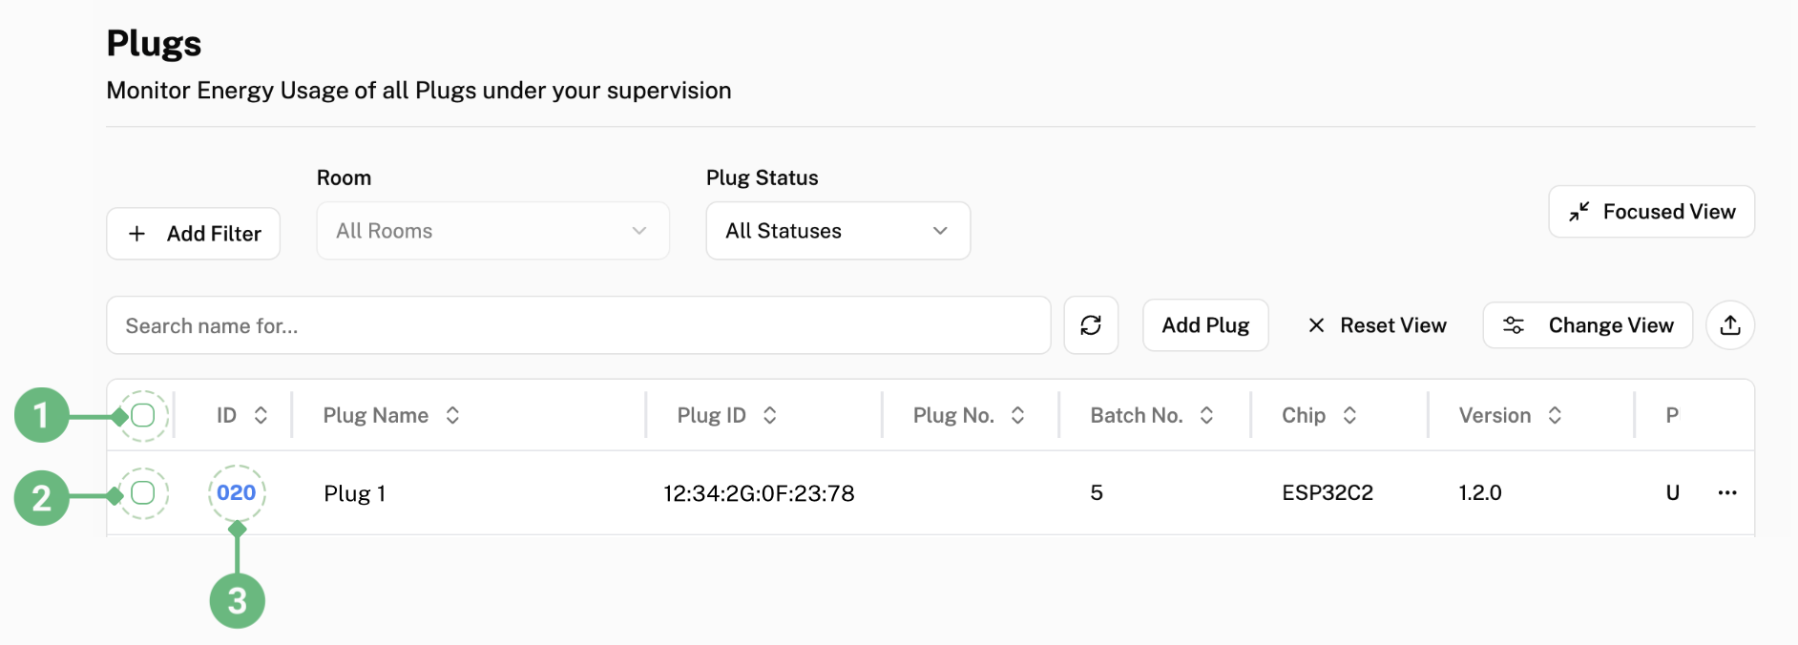Check the Plug 1 row checkbox
The width and height of the screenshot is (1798, 645).
pyautogui.click(x=143, y=492)
